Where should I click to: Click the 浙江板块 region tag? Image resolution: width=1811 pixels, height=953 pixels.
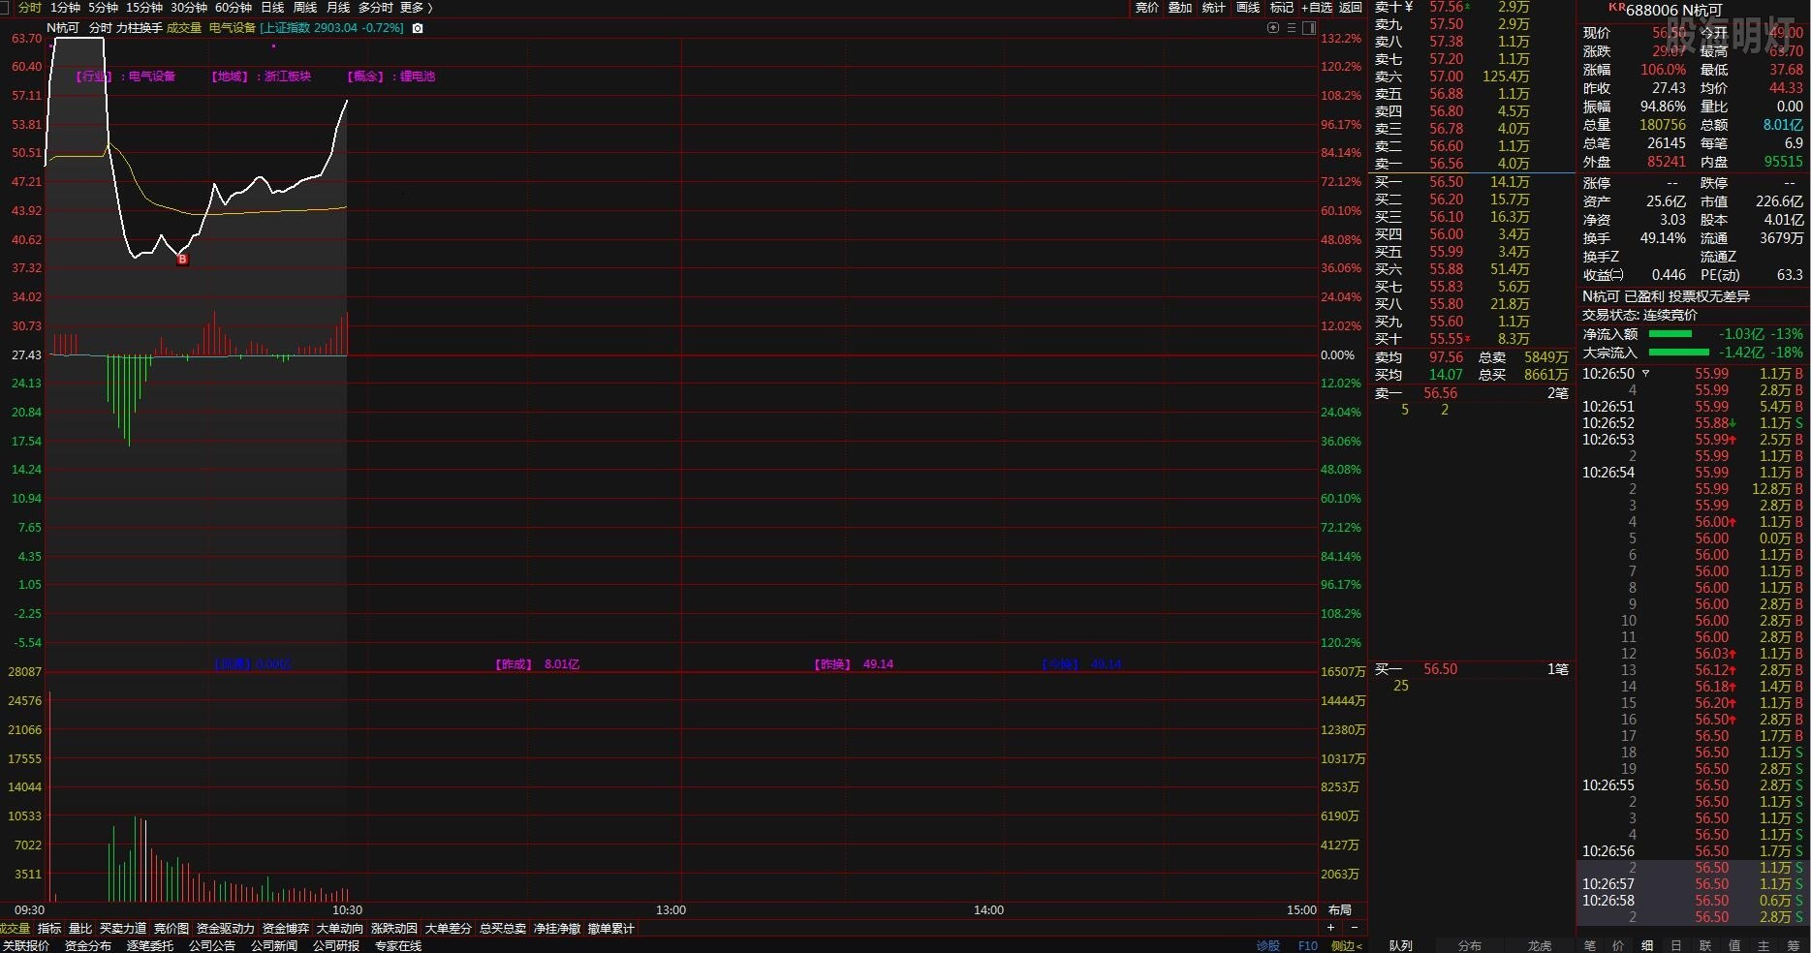[x=288, y=77]
